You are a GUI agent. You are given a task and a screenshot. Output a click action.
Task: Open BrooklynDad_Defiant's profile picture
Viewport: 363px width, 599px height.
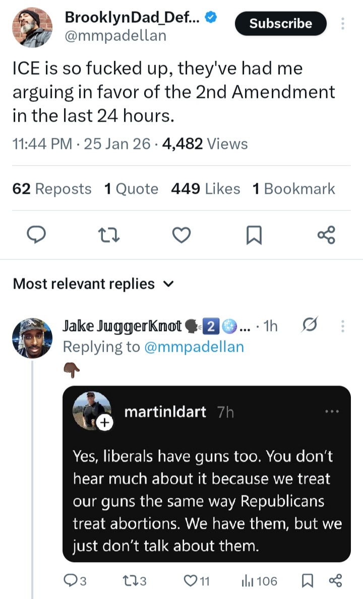click(32, 27)
